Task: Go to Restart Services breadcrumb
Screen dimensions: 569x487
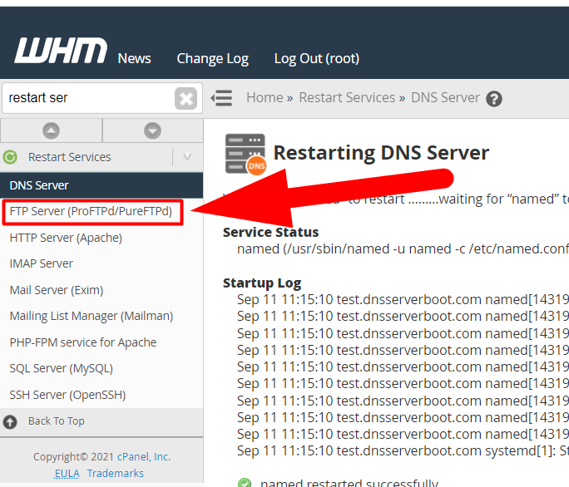Action: coord(347,97)
